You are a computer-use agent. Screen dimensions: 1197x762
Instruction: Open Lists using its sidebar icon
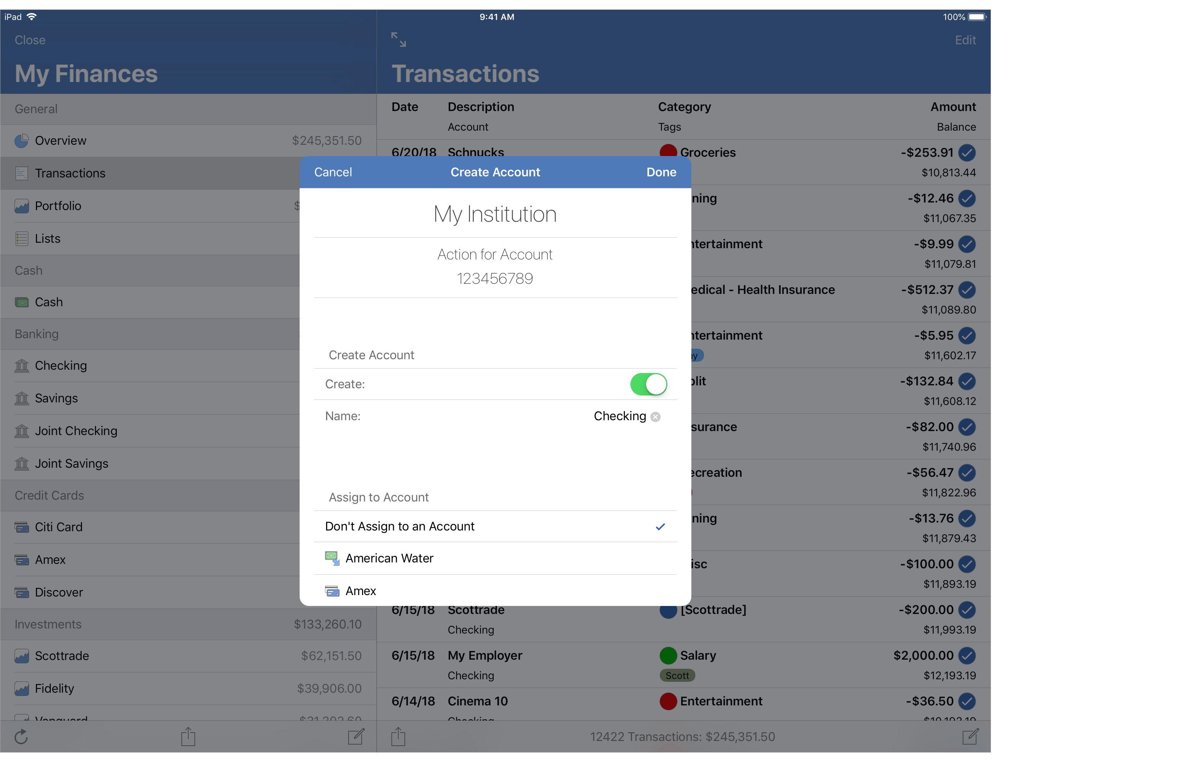pyautogui.click(x=21, y=238)
